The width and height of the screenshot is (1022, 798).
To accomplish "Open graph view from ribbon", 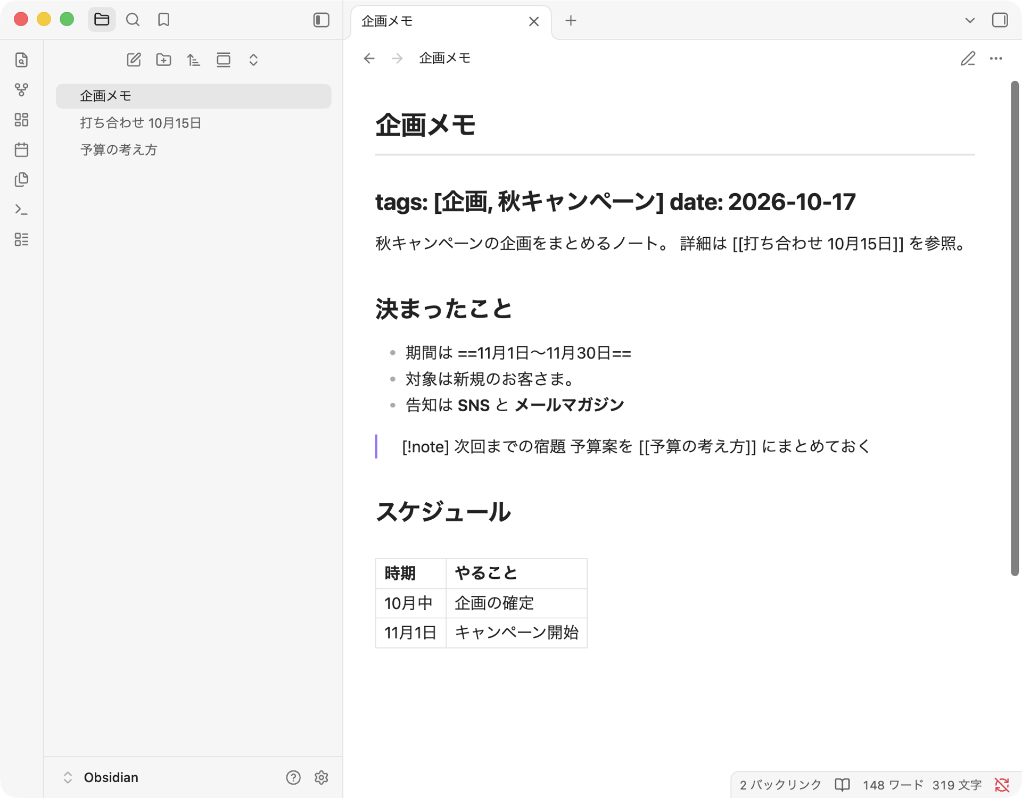I will [x=21, y=89].
